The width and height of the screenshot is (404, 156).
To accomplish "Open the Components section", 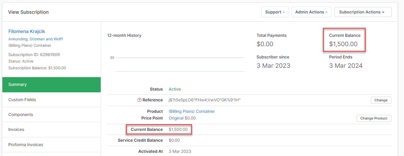I will (21, 115).
